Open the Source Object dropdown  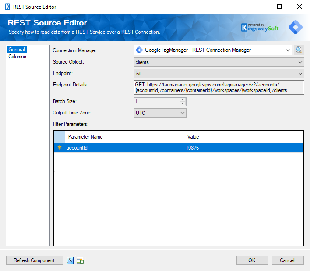point(219,62)
